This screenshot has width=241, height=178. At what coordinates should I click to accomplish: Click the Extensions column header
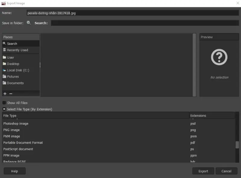click(212, 115)
